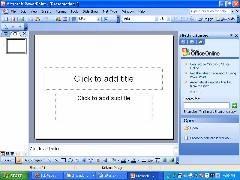Click MathType left blue arrow icon
The height and width of the screenshot is (180, 240).
(x=13, y=27)
